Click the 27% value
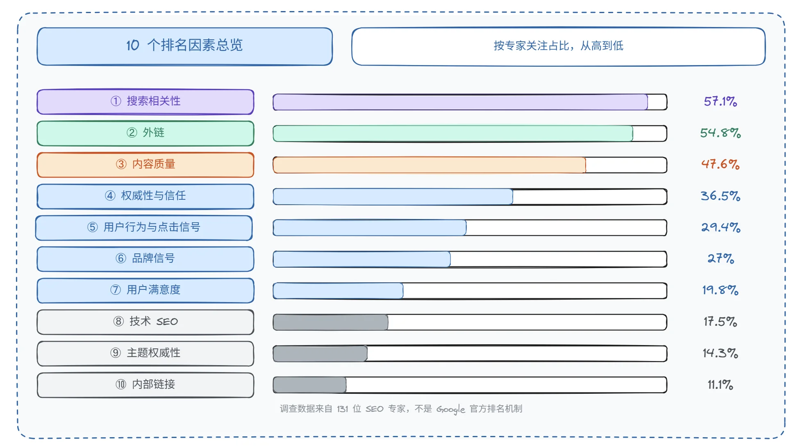 720,259
